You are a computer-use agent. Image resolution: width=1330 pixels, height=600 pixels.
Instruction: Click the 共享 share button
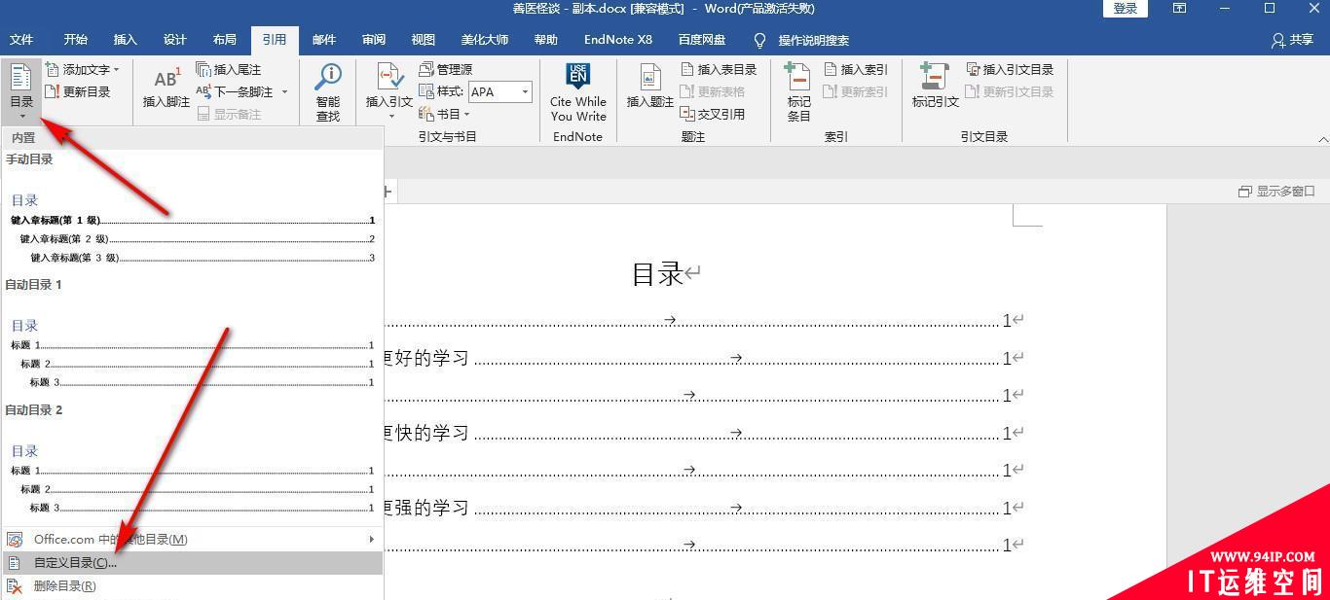(1292, 40)
